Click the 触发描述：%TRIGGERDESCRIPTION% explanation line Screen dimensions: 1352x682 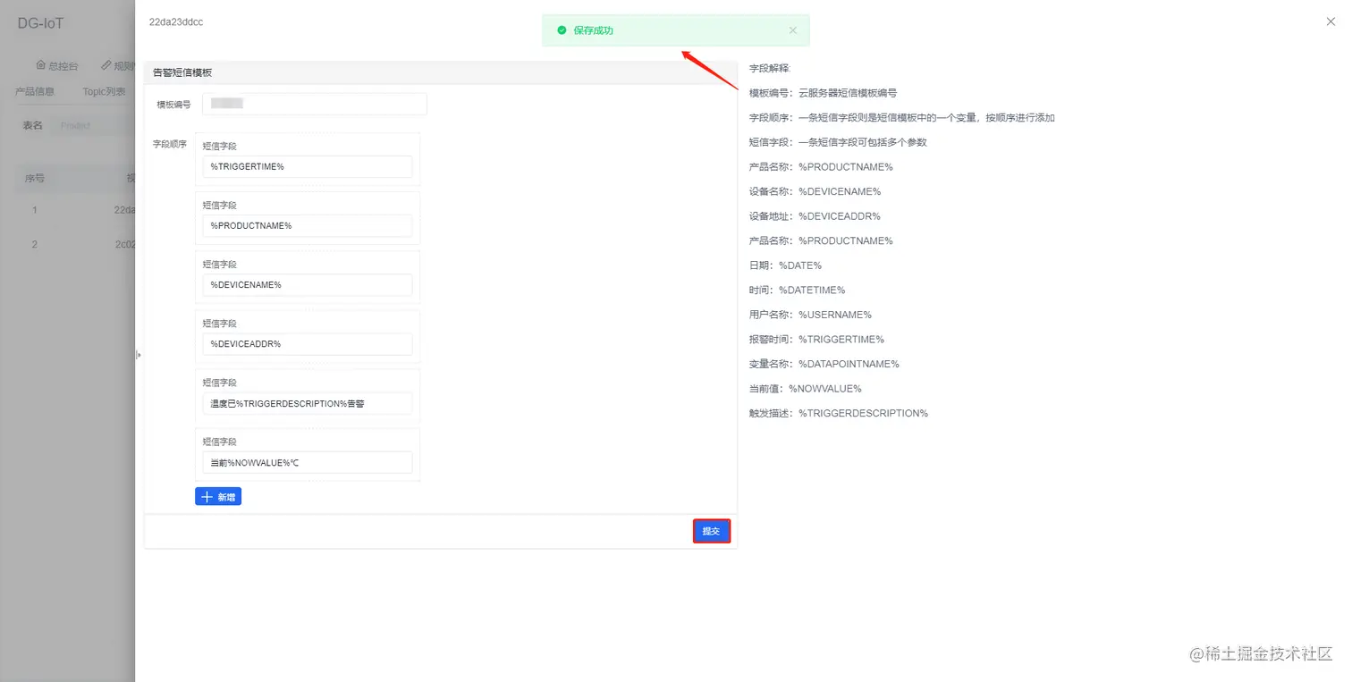[839, 413]
